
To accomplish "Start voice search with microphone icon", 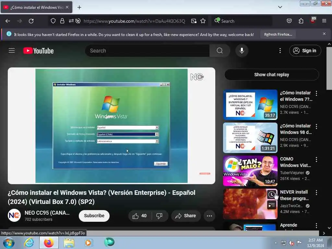I will point(242,51).
